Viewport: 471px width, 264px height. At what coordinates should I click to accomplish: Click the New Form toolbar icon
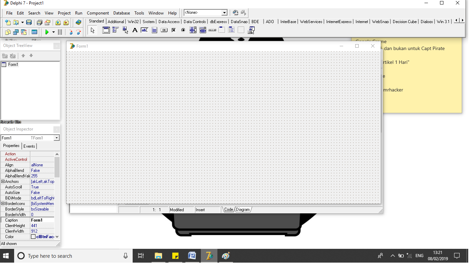coord(34,32)
